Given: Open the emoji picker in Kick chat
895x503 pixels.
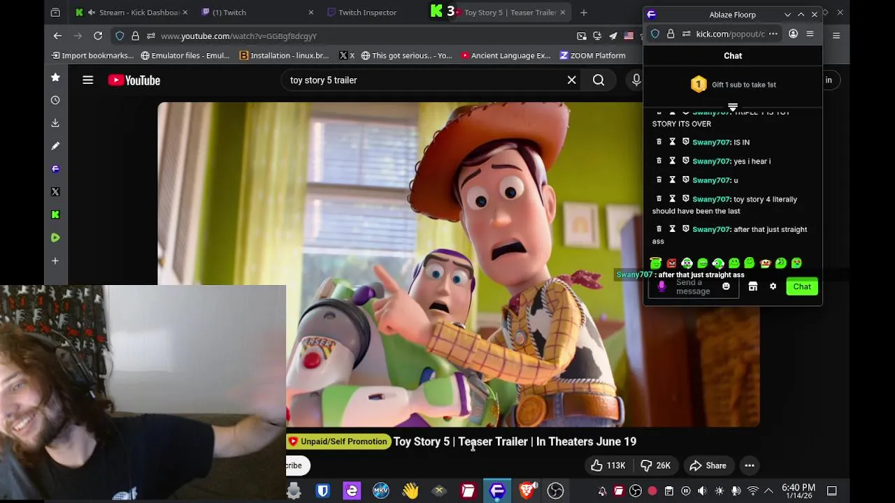Looking at the screenshot, I should [x=726, y=286].
